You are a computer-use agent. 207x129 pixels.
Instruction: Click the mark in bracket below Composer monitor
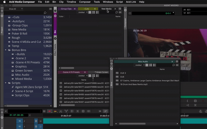tap(187, 101)
